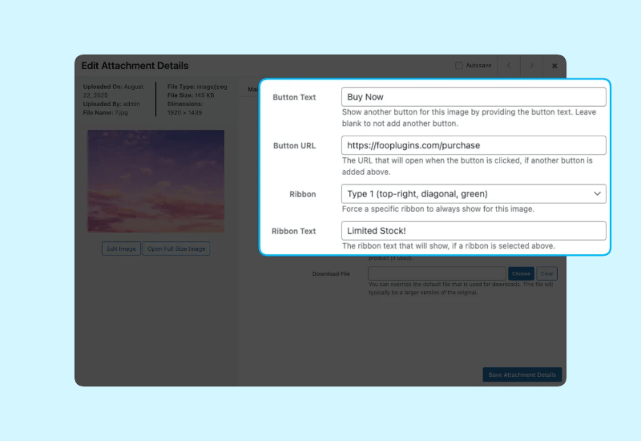Image resolution: width=641 pixels, height=441 pixels.
Task: Toggle the Autosave checkbox
Action: point(459,66)
